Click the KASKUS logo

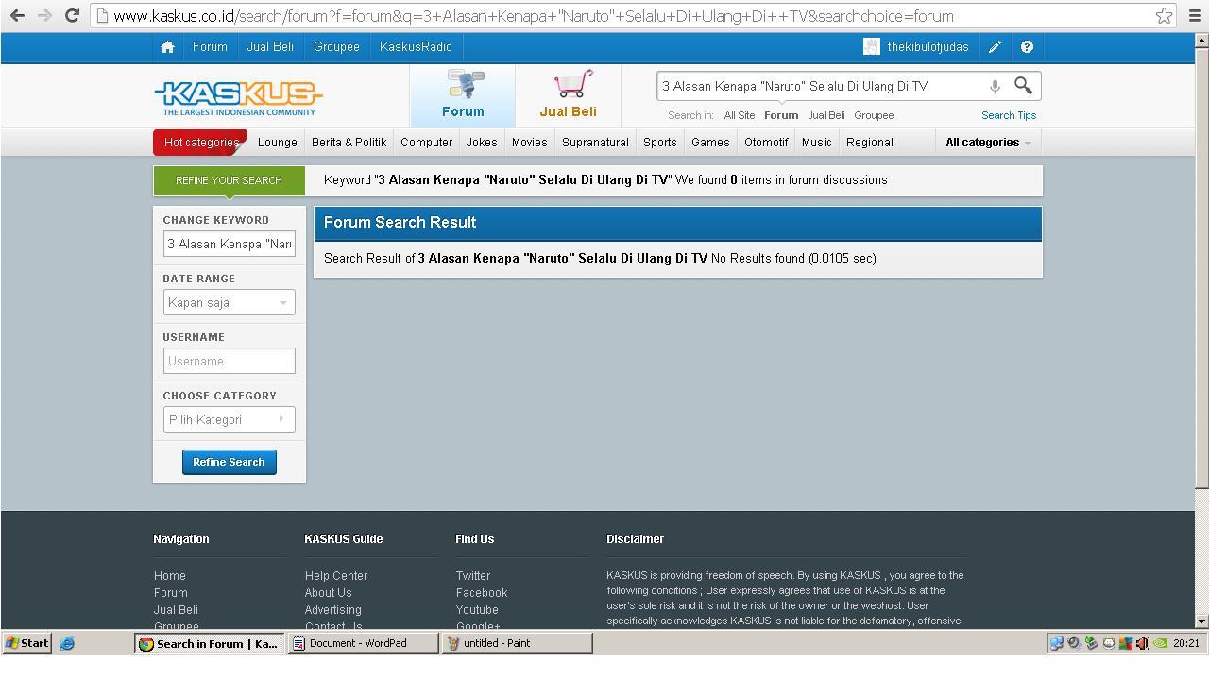238,97
